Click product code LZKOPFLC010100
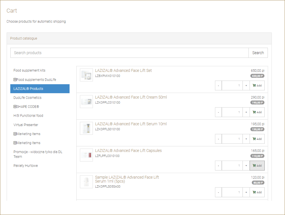The height and width of the screenshot is (215, 285). (108, 103)
